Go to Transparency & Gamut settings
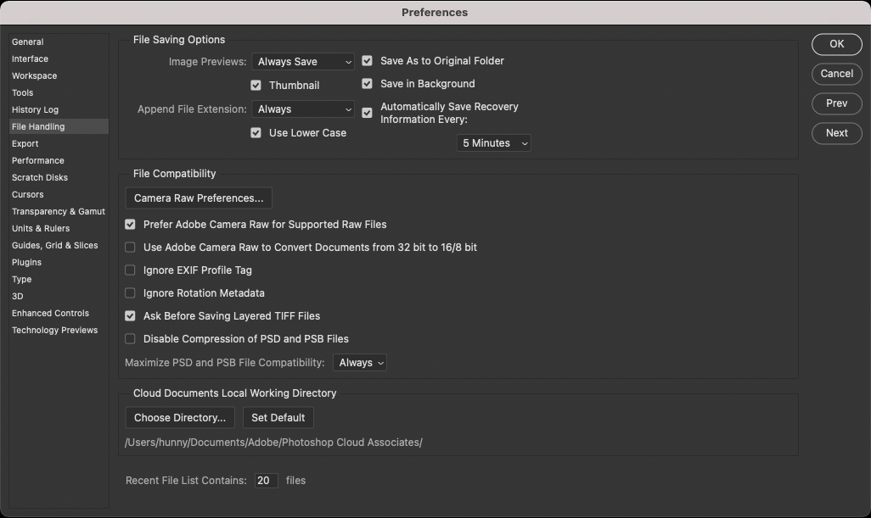Screen dimensions: 871x518 [x=59, y=211]
